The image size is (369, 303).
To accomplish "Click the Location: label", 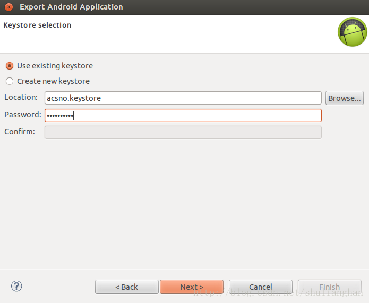I will coord(21,97).
